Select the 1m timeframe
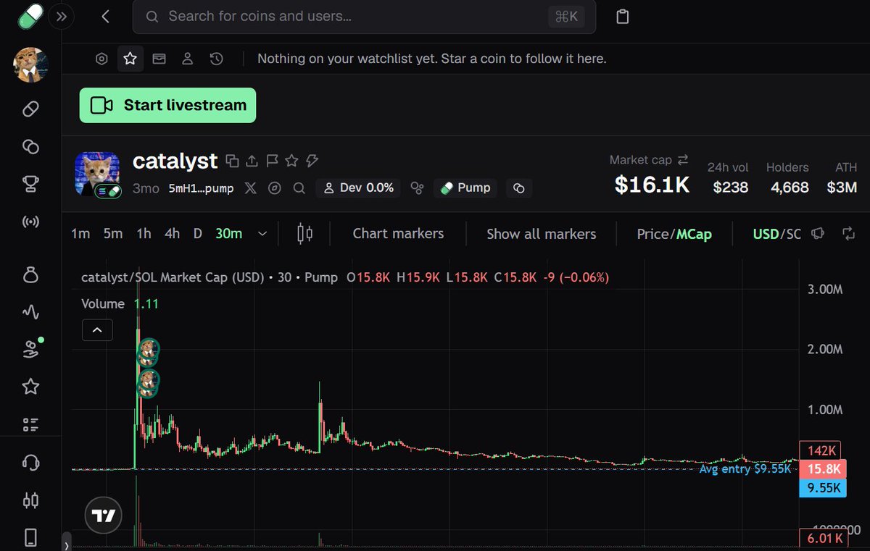Screen dimensions: 870x551 pos(80,233)
